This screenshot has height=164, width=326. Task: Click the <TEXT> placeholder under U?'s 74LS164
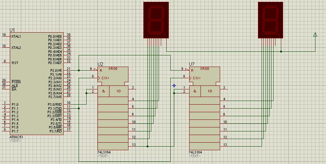pyautogui.click(x=195, y=156)
